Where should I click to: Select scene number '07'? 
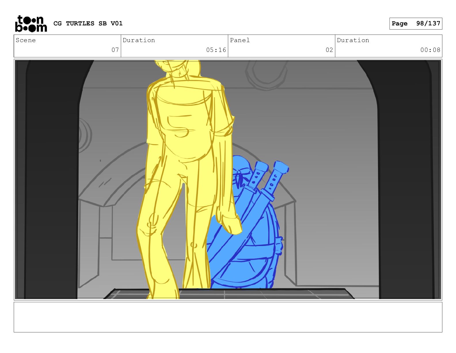(x=115, y=50)
